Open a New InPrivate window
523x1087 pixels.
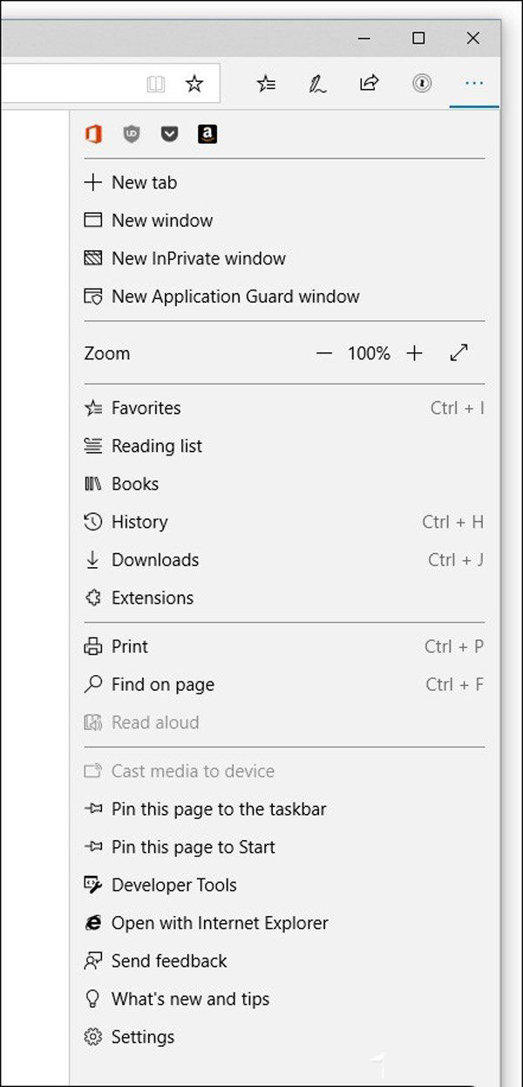(197, 258)
